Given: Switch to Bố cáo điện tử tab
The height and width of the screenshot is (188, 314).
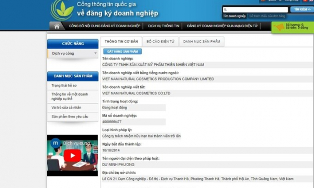Looking at the screenshot, I should click(x=161, y=42).
